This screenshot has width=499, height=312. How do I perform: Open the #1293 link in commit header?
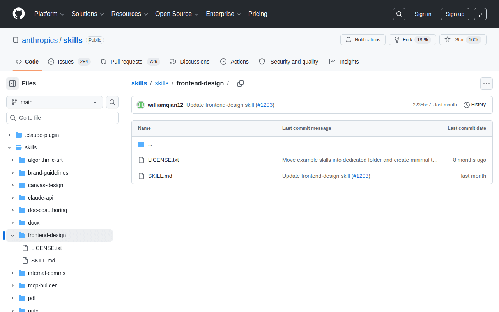click(265, 105)
